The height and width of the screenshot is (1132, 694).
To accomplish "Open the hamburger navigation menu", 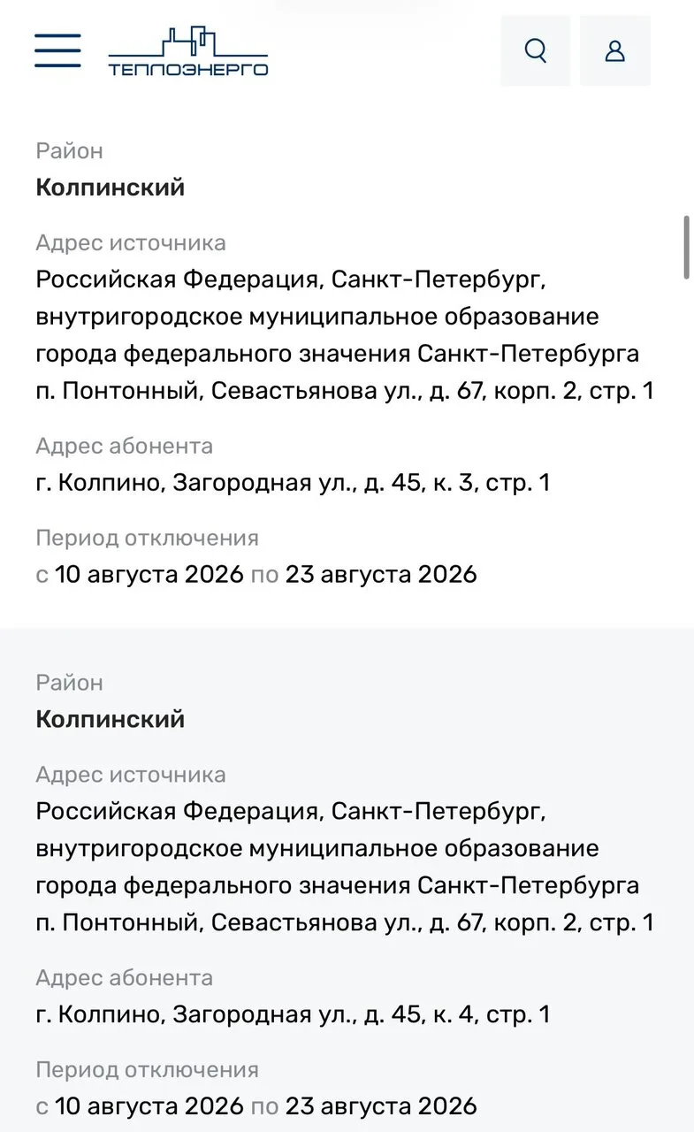I will point(57,50).
